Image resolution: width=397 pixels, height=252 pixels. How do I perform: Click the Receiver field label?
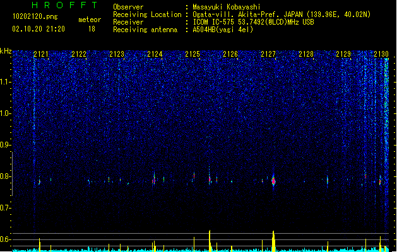point(128,22)
